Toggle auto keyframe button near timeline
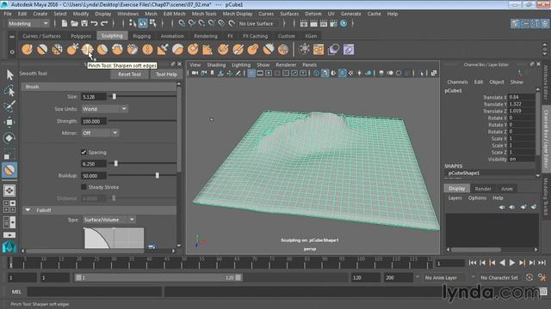The image size is (551, 309). pos(529,277)
